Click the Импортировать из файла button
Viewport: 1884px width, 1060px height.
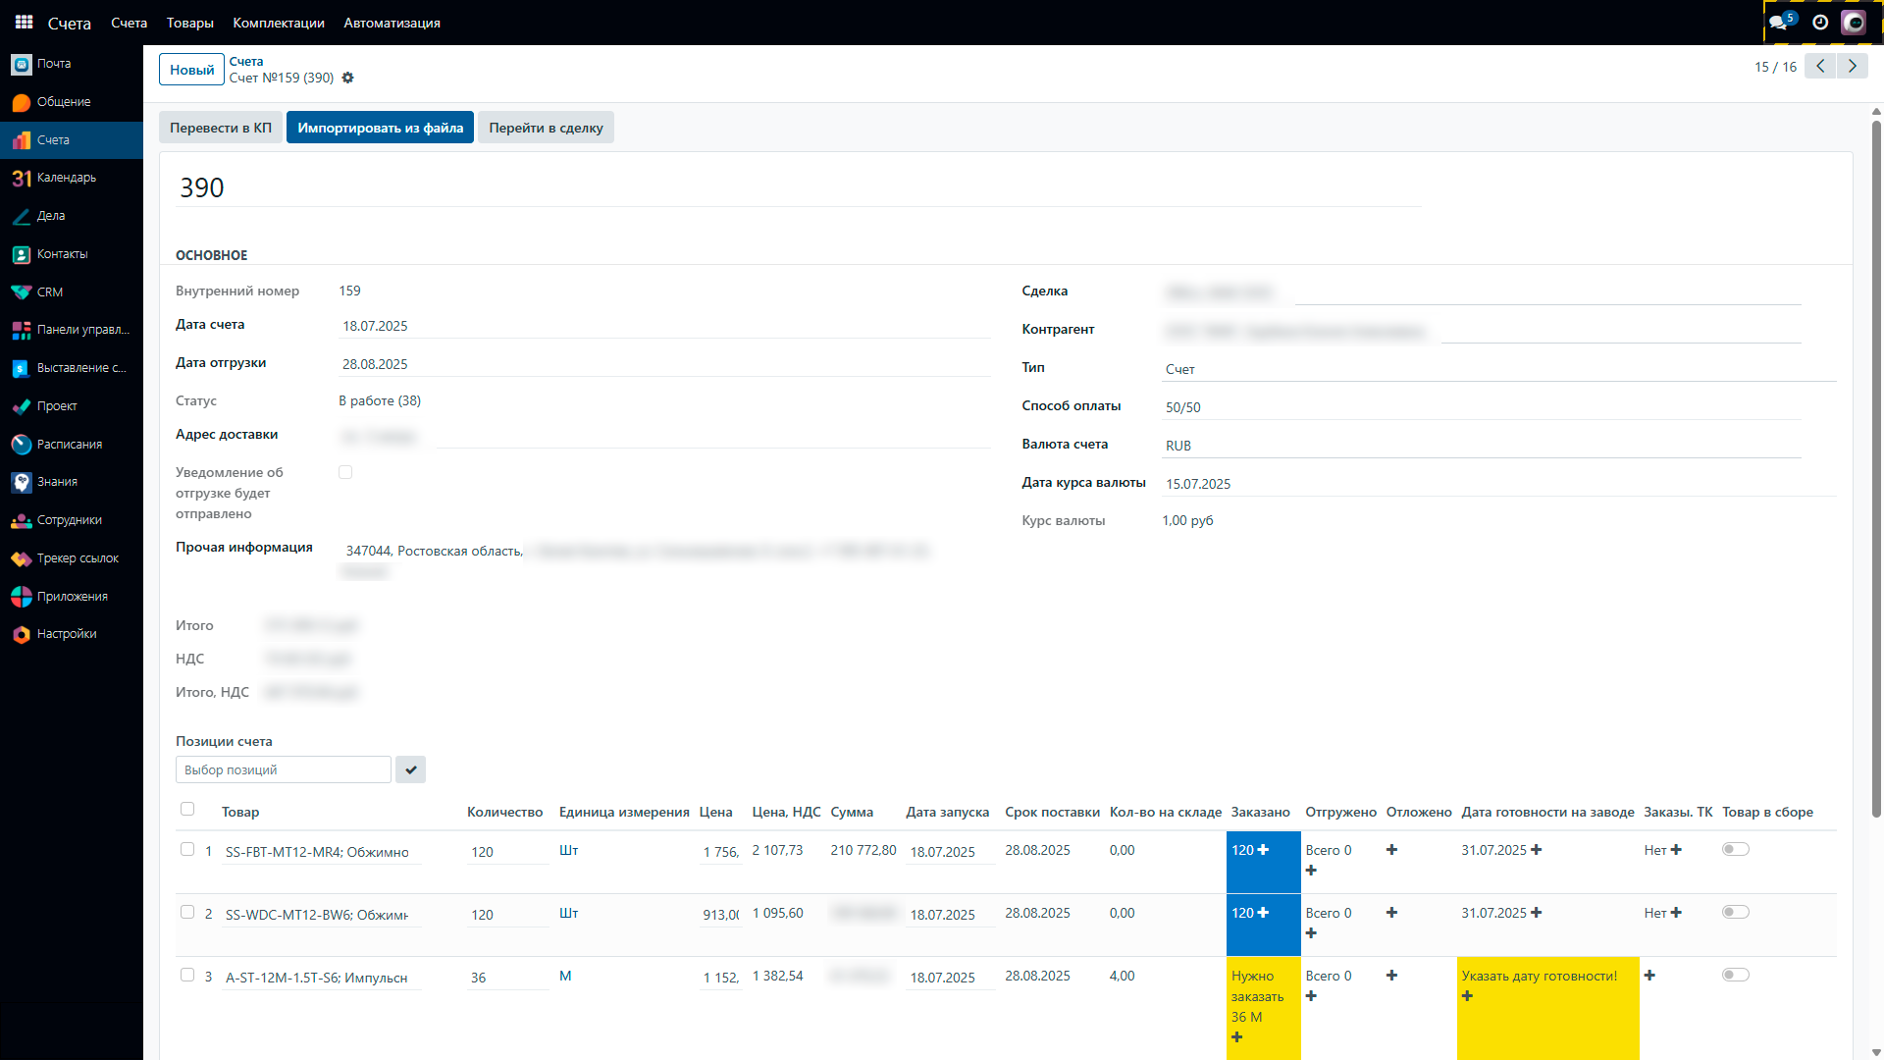click(x=380, y=128)
